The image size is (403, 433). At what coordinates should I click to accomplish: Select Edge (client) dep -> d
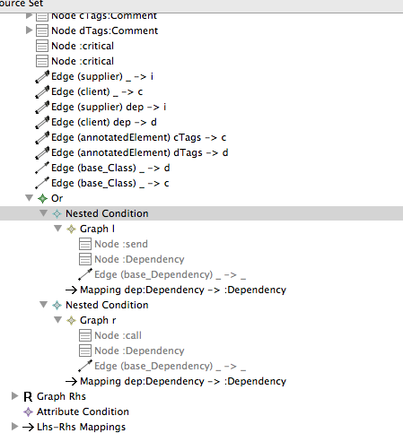[104, 122]
